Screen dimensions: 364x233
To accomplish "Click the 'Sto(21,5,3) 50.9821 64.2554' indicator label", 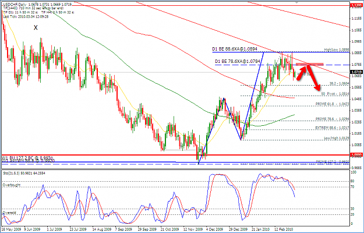I will click(24, 173).
